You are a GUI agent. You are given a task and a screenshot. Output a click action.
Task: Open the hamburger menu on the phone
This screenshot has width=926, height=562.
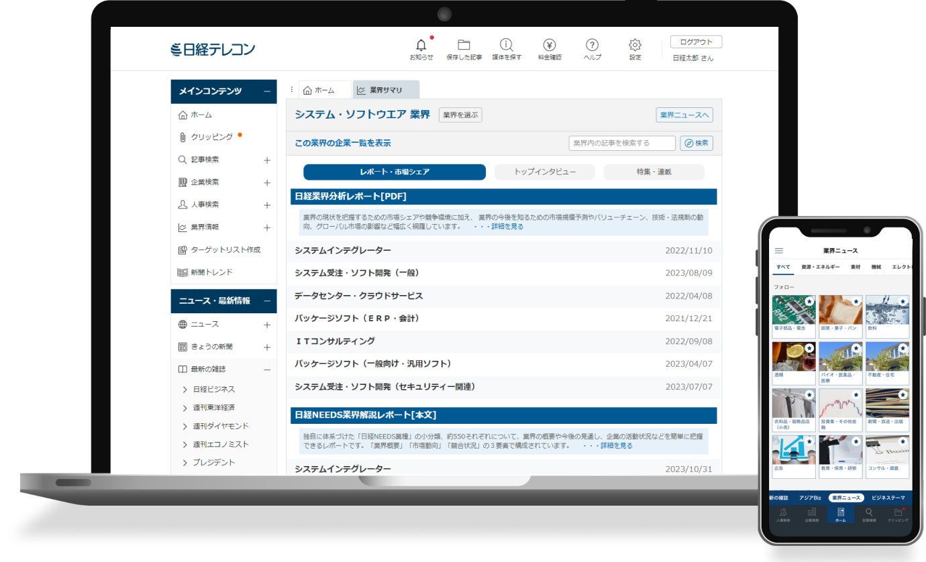coord(779,251)
